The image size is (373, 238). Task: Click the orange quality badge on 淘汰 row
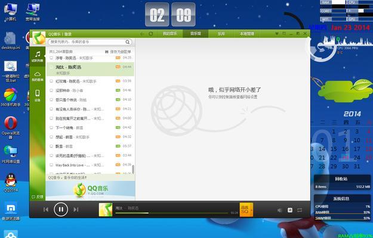click(118, 67)
